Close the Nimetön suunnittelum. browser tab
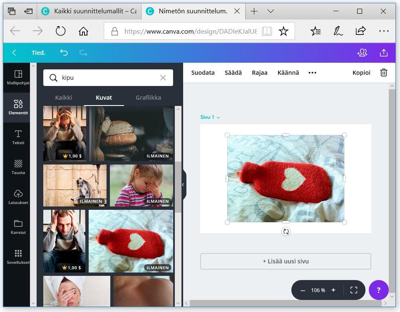400x312 pixels. coord(237,11)
